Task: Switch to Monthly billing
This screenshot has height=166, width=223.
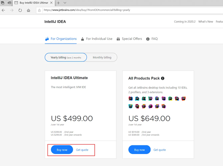Action: [x=102, y=57]
